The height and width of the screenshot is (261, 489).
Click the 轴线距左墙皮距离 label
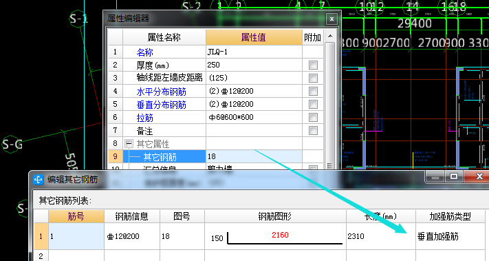(170, 78)
